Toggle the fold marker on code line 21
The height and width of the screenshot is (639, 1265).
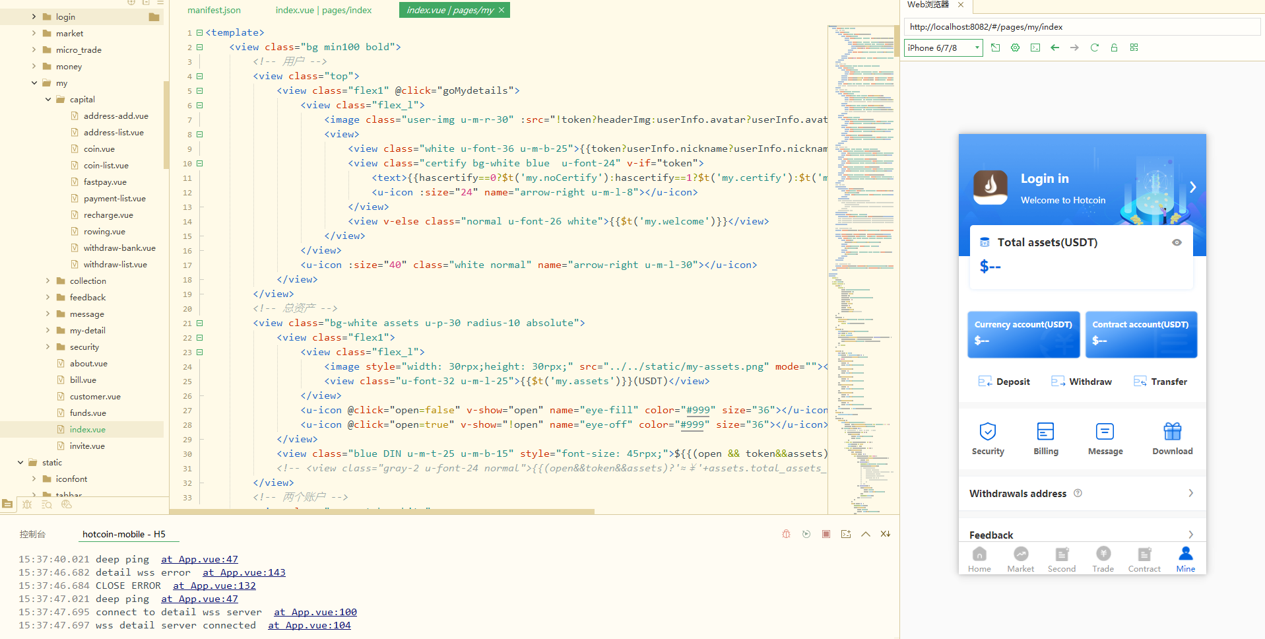coord(199,323)
